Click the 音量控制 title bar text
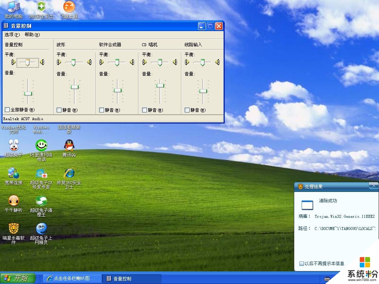The image size is (379, 284). [x=21, y=26]
